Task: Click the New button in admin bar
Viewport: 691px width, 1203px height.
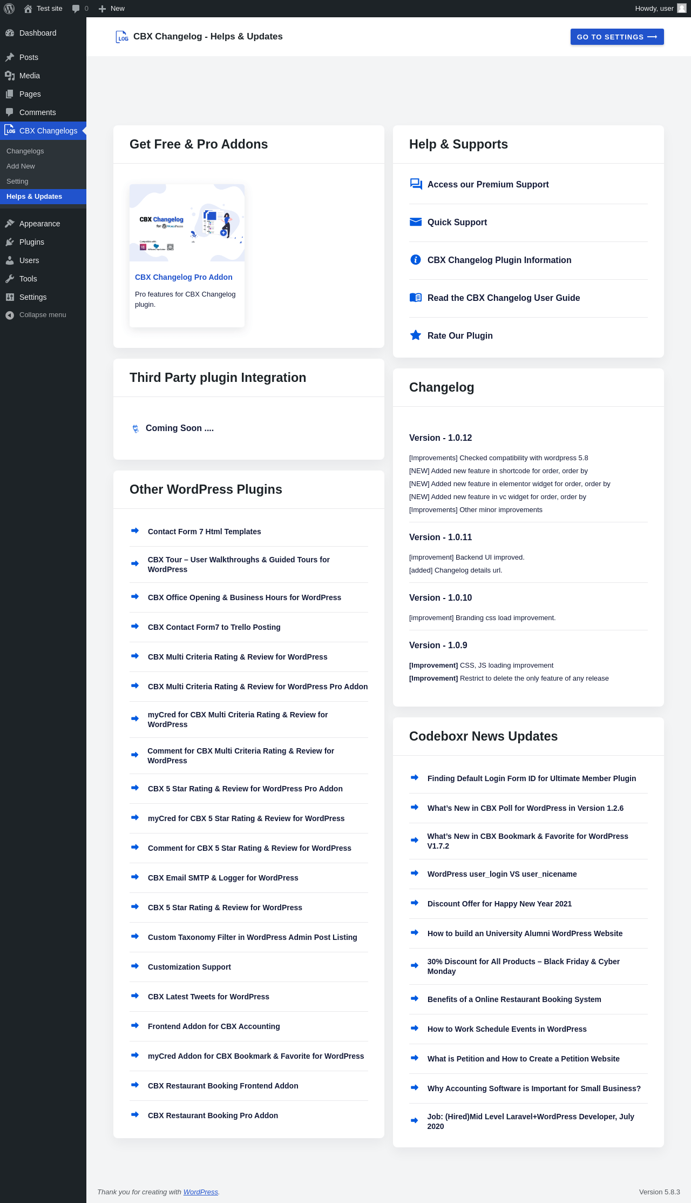Action: 112,9
